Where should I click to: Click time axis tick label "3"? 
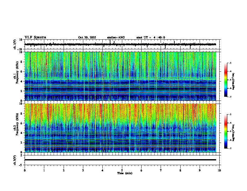point(83,170)
